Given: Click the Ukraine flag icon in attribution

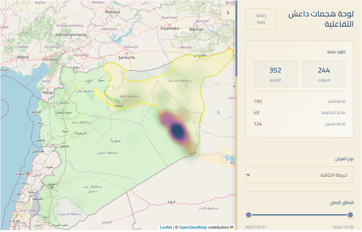Looking at the screenshot, I should 231,228.
